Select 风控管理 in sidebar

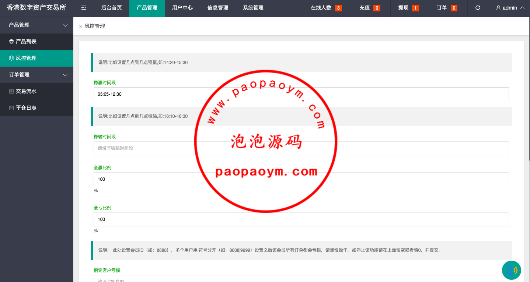click(x=36, y=58)
